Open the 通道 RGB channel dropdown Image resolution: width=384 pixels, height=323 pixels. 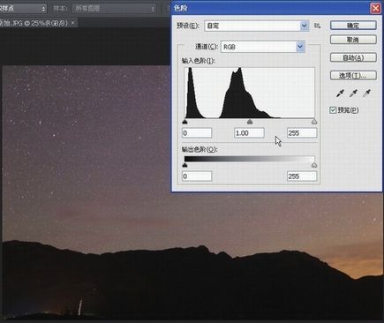point(263,47)
